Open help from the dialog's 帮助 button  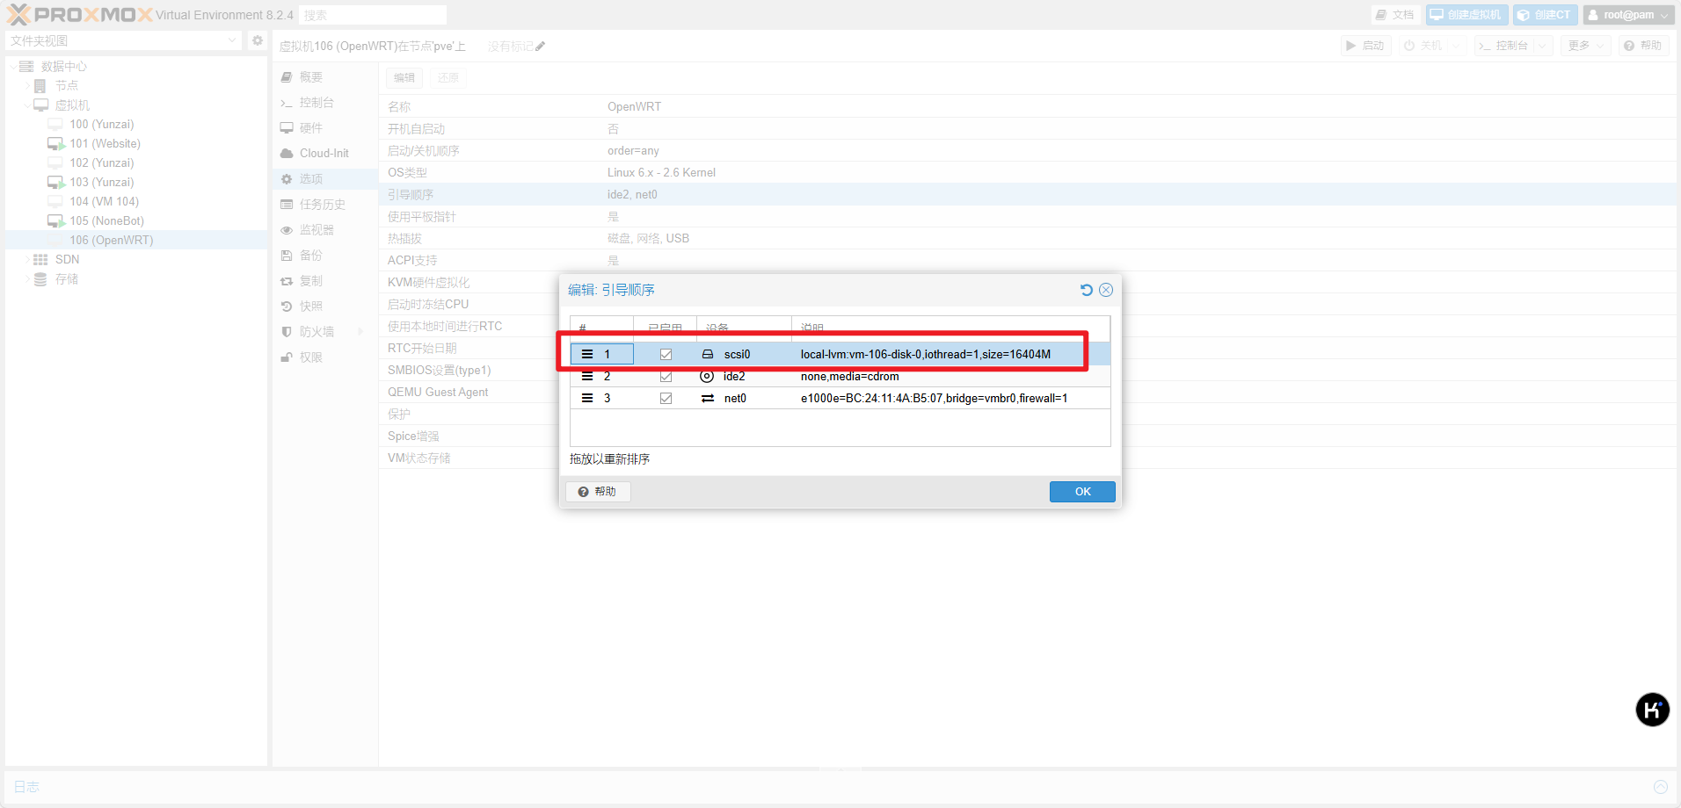point(598,492)
